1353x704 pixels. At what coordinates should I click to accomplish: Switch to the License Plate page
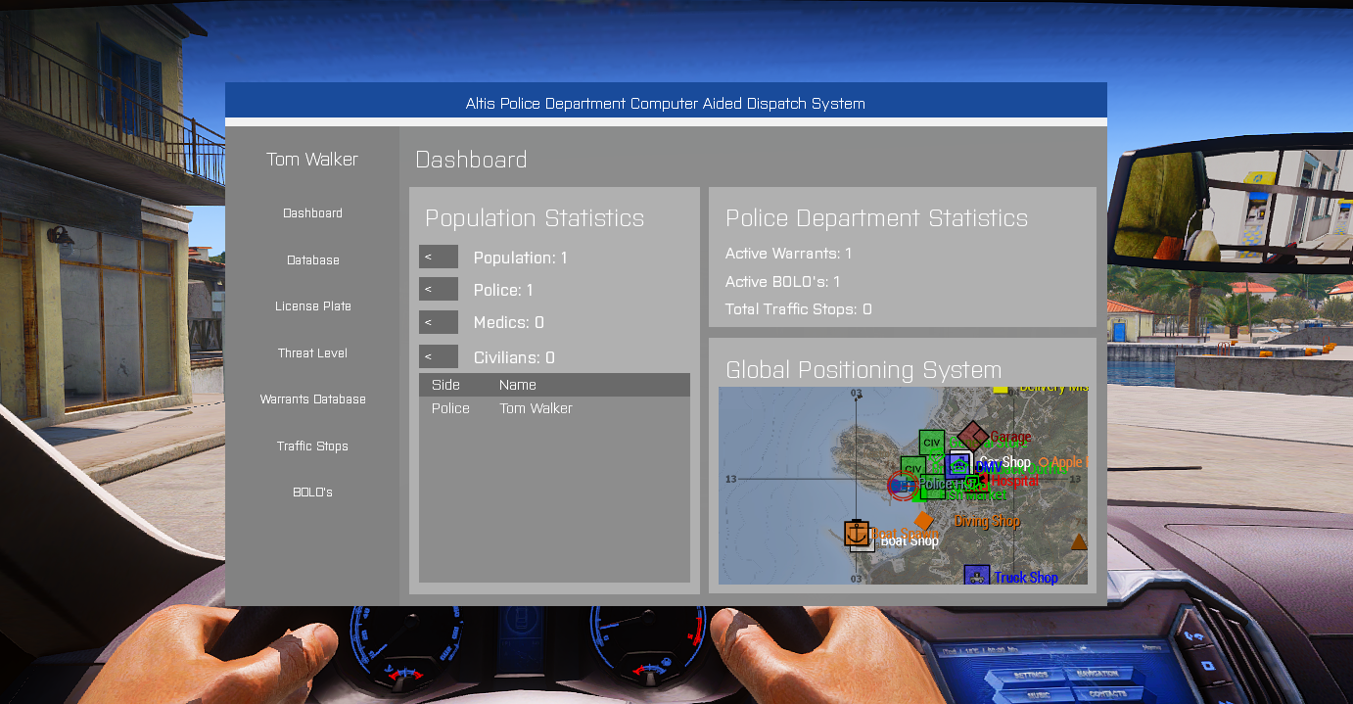point(311,305)
